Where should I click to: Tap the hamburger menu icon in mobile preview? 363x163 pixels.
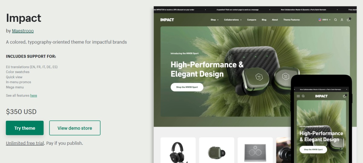pyautogui.click(x=298, y=96)
